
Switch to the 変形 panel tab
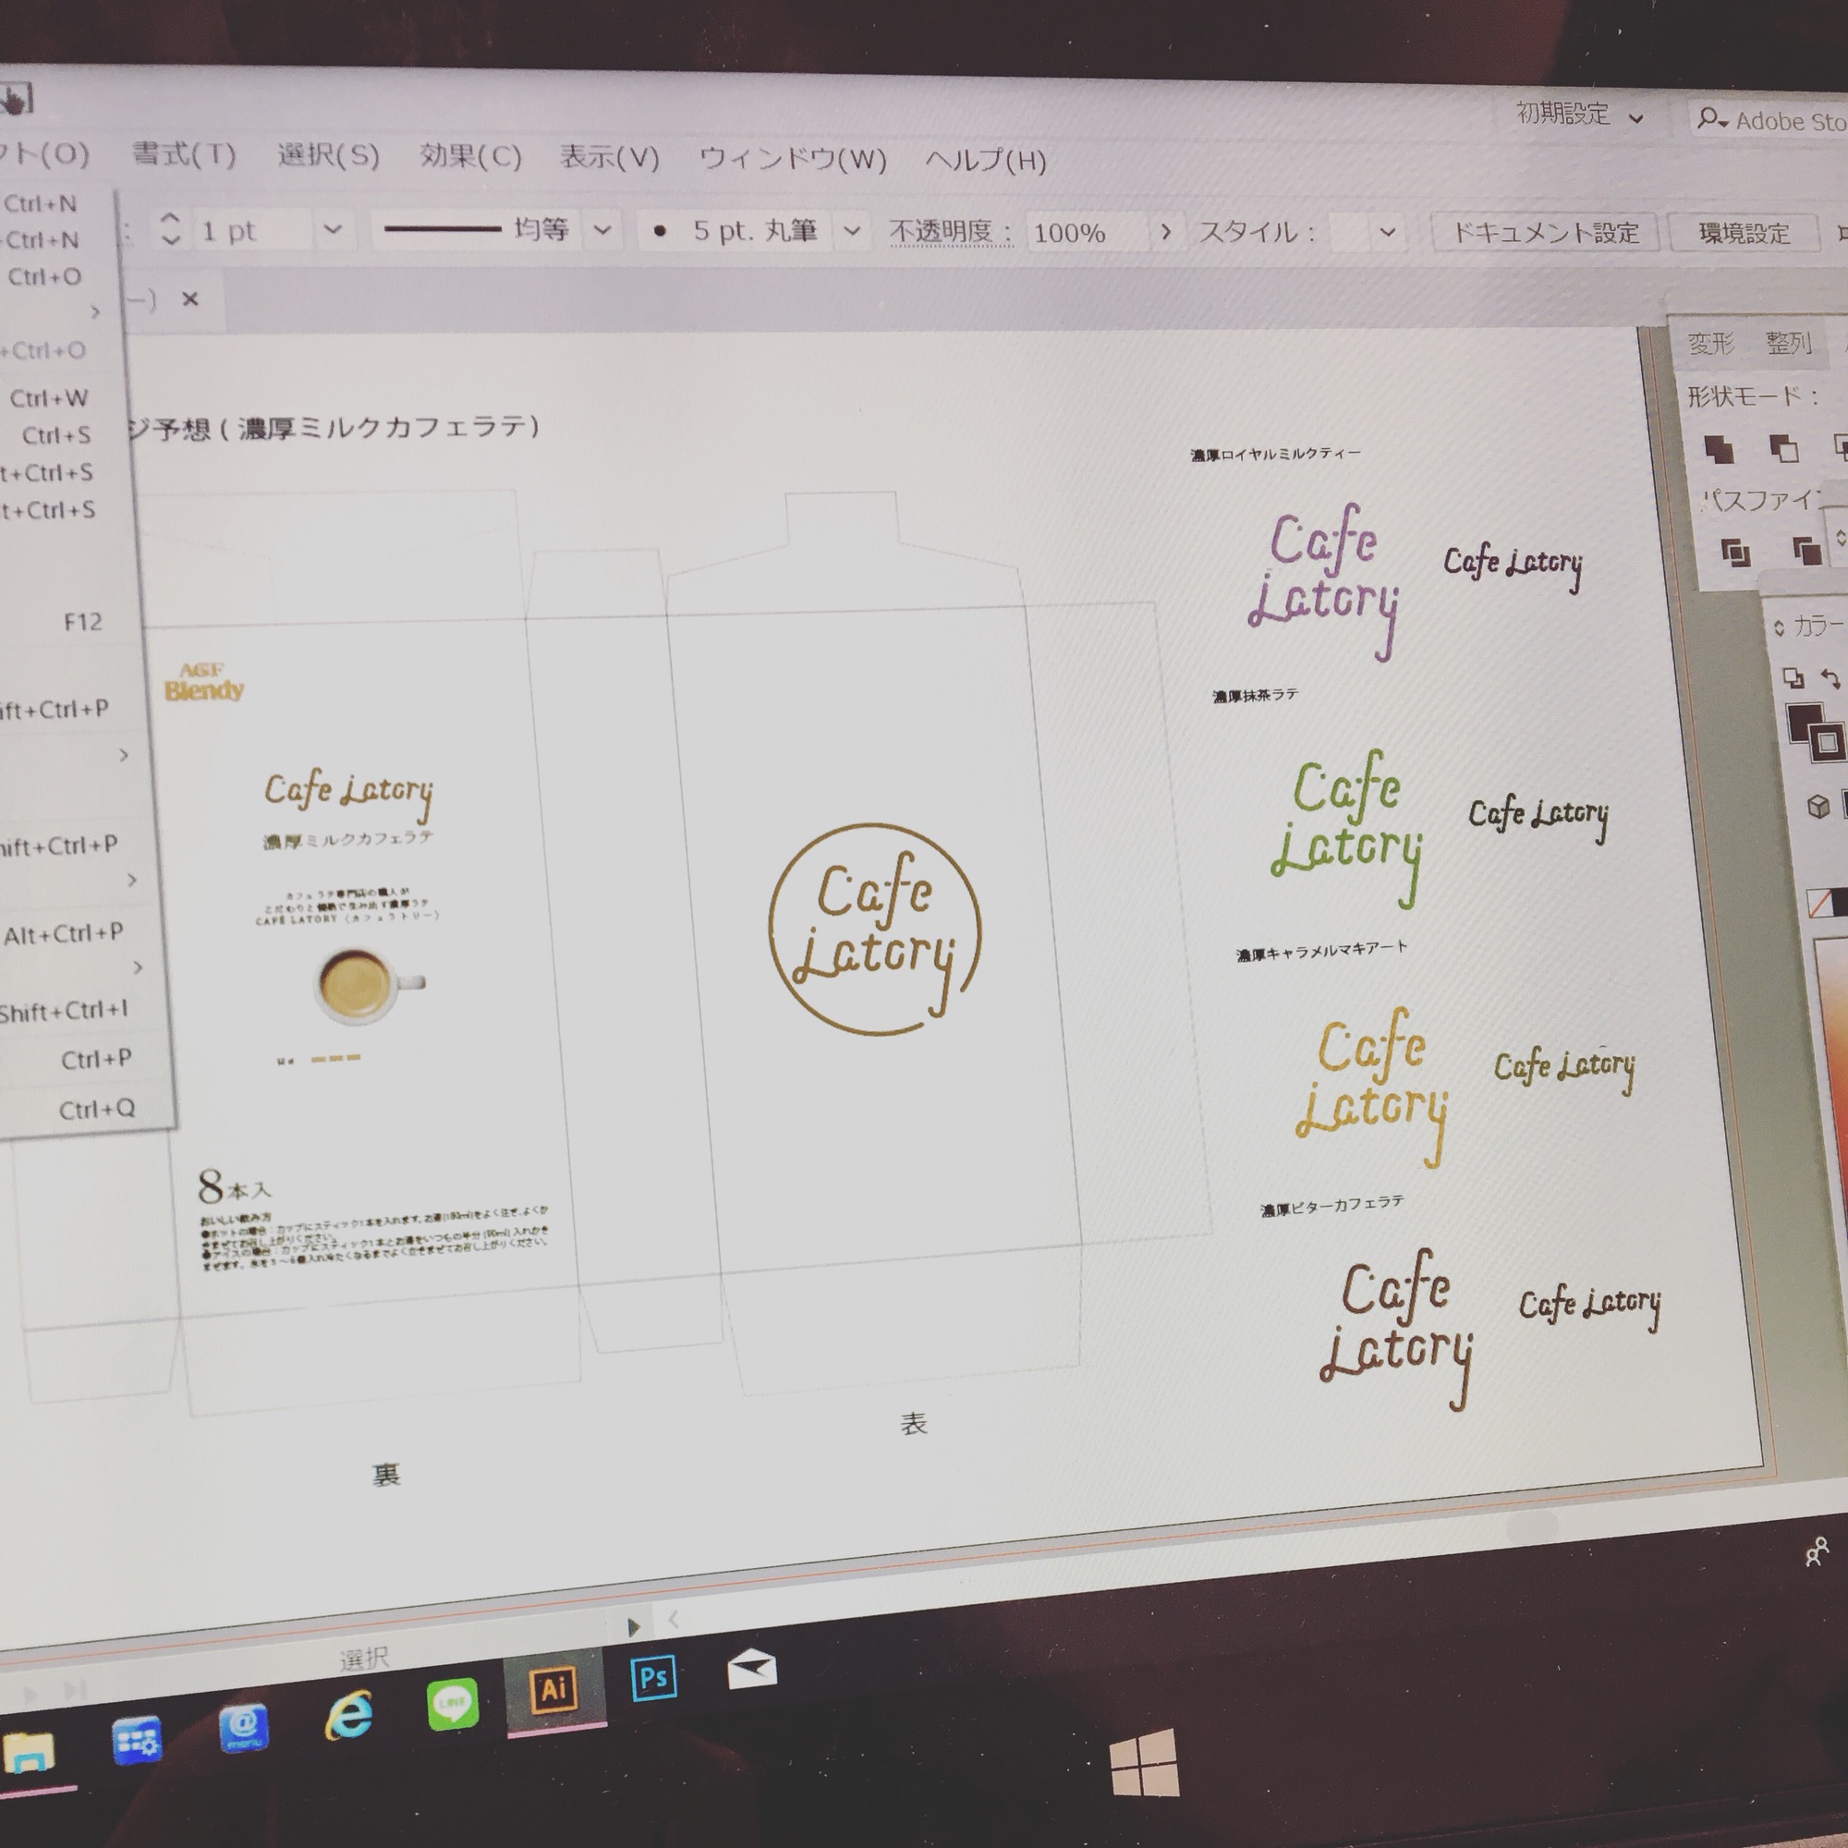pos(1712,343)
